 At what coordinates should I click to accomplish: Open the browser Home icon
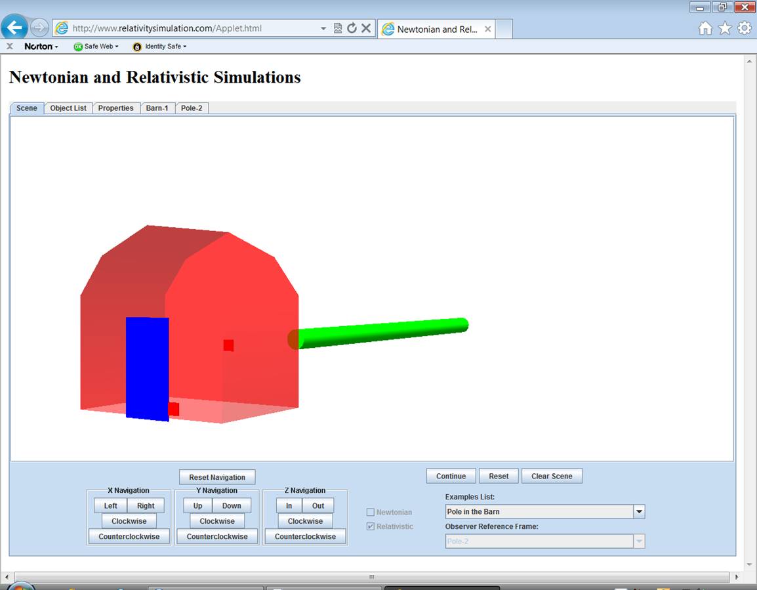[x=705, y=28]
